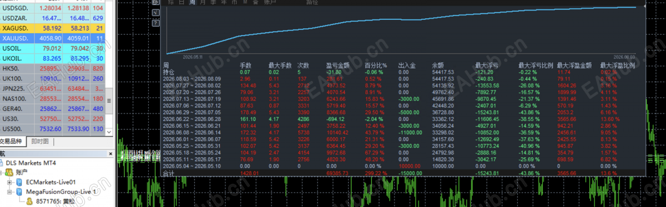This screenshot has width=666, height=207.
Task: Click the 手数 column header
Action: [x=245, y=65]
